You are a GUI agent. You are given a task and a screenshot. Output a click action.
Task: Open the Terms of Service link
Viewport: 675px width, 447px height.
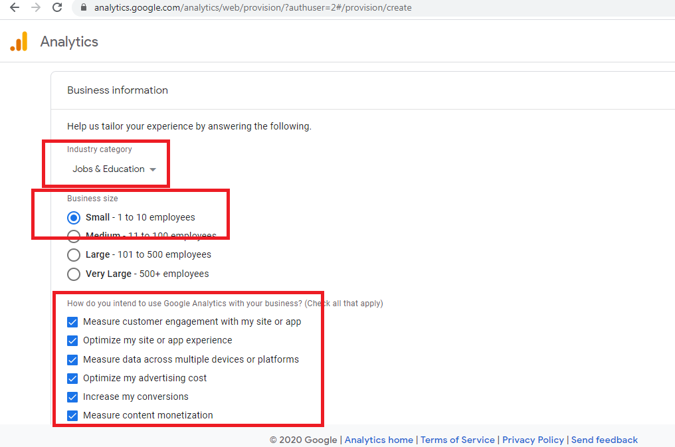click(x=458, y=440)
